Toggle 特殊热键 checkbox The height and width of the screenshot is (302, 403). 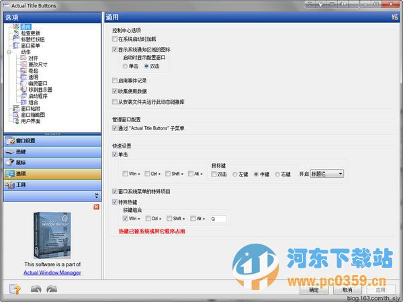(x=115, y=202)
